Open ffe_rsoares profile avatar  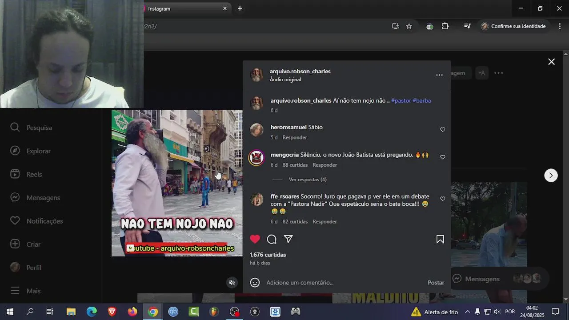256,199
